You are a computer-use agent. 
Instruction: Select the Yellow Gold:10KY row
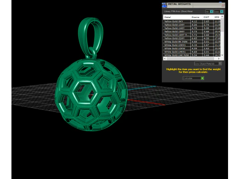pos(192,25)
